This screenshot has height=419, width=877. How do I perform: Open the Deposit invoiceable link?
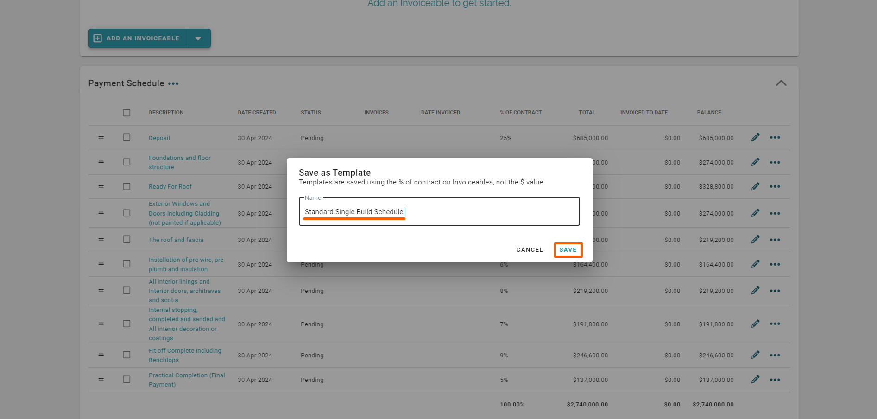click(x=159, y=138)
